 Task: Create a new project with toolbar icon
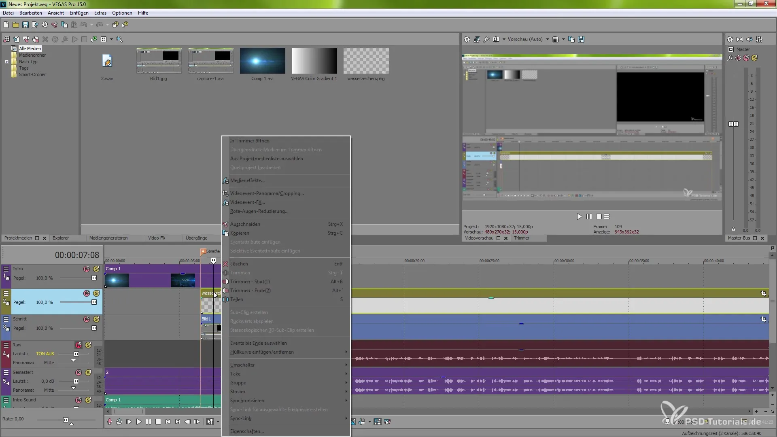[6, 25]
